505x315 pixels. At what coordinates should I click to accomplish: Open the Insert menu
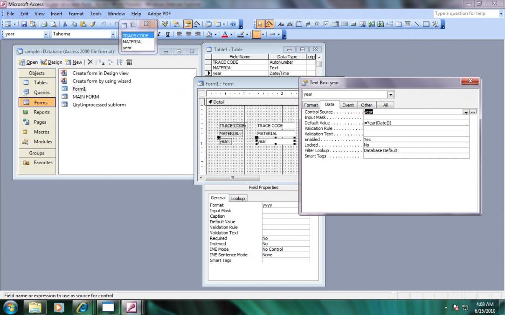(x=56, y=14)
